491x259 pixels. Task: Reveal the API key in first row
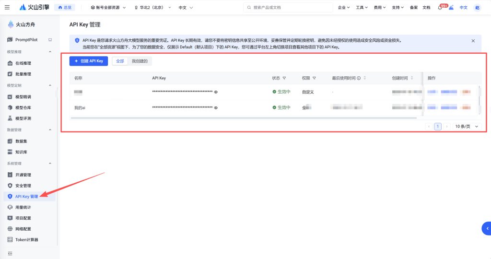tap(216, 92)
